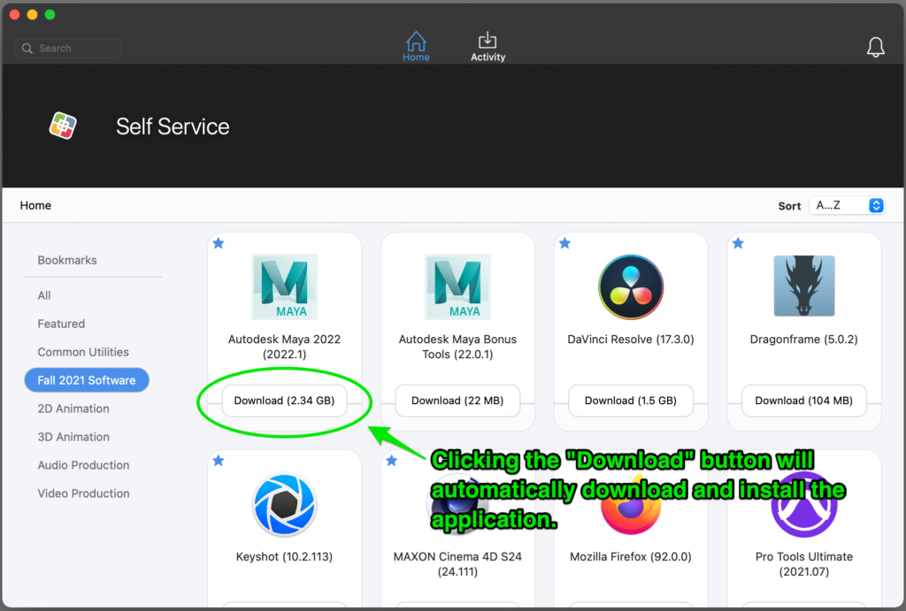Click the DaVinci Resolve (17.3.0) title
The width and height of the screenshot is (906, 611).
(630, 340)
